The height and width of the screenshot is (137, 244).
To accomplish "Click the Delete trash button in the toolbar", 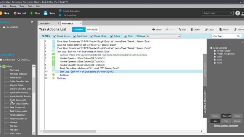I will [x=195, y=30].
